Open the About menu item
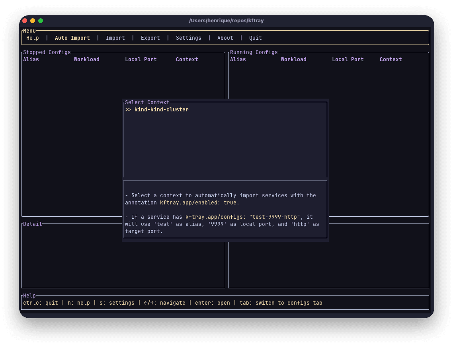Image resolution: width=453 pixels, height=348 pixels. tap(225, 38)
